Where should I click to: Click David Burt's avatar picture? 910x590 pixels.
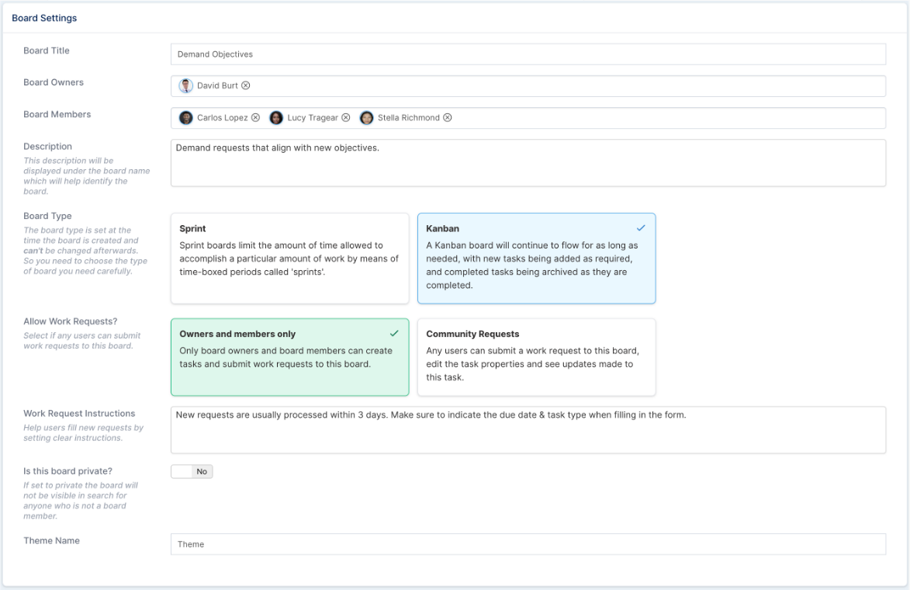[185, 86]
